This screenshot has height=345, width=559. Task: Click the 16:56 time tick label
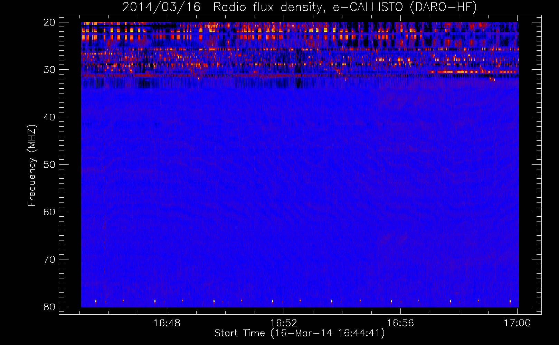click(400, 323)
